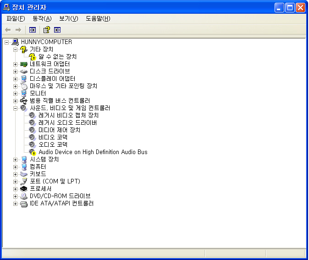Click the speaker icon of 사운드, 비디오 및 게임 컨트롤러
This screenshot has width=309, height=260.
(24, 108)
